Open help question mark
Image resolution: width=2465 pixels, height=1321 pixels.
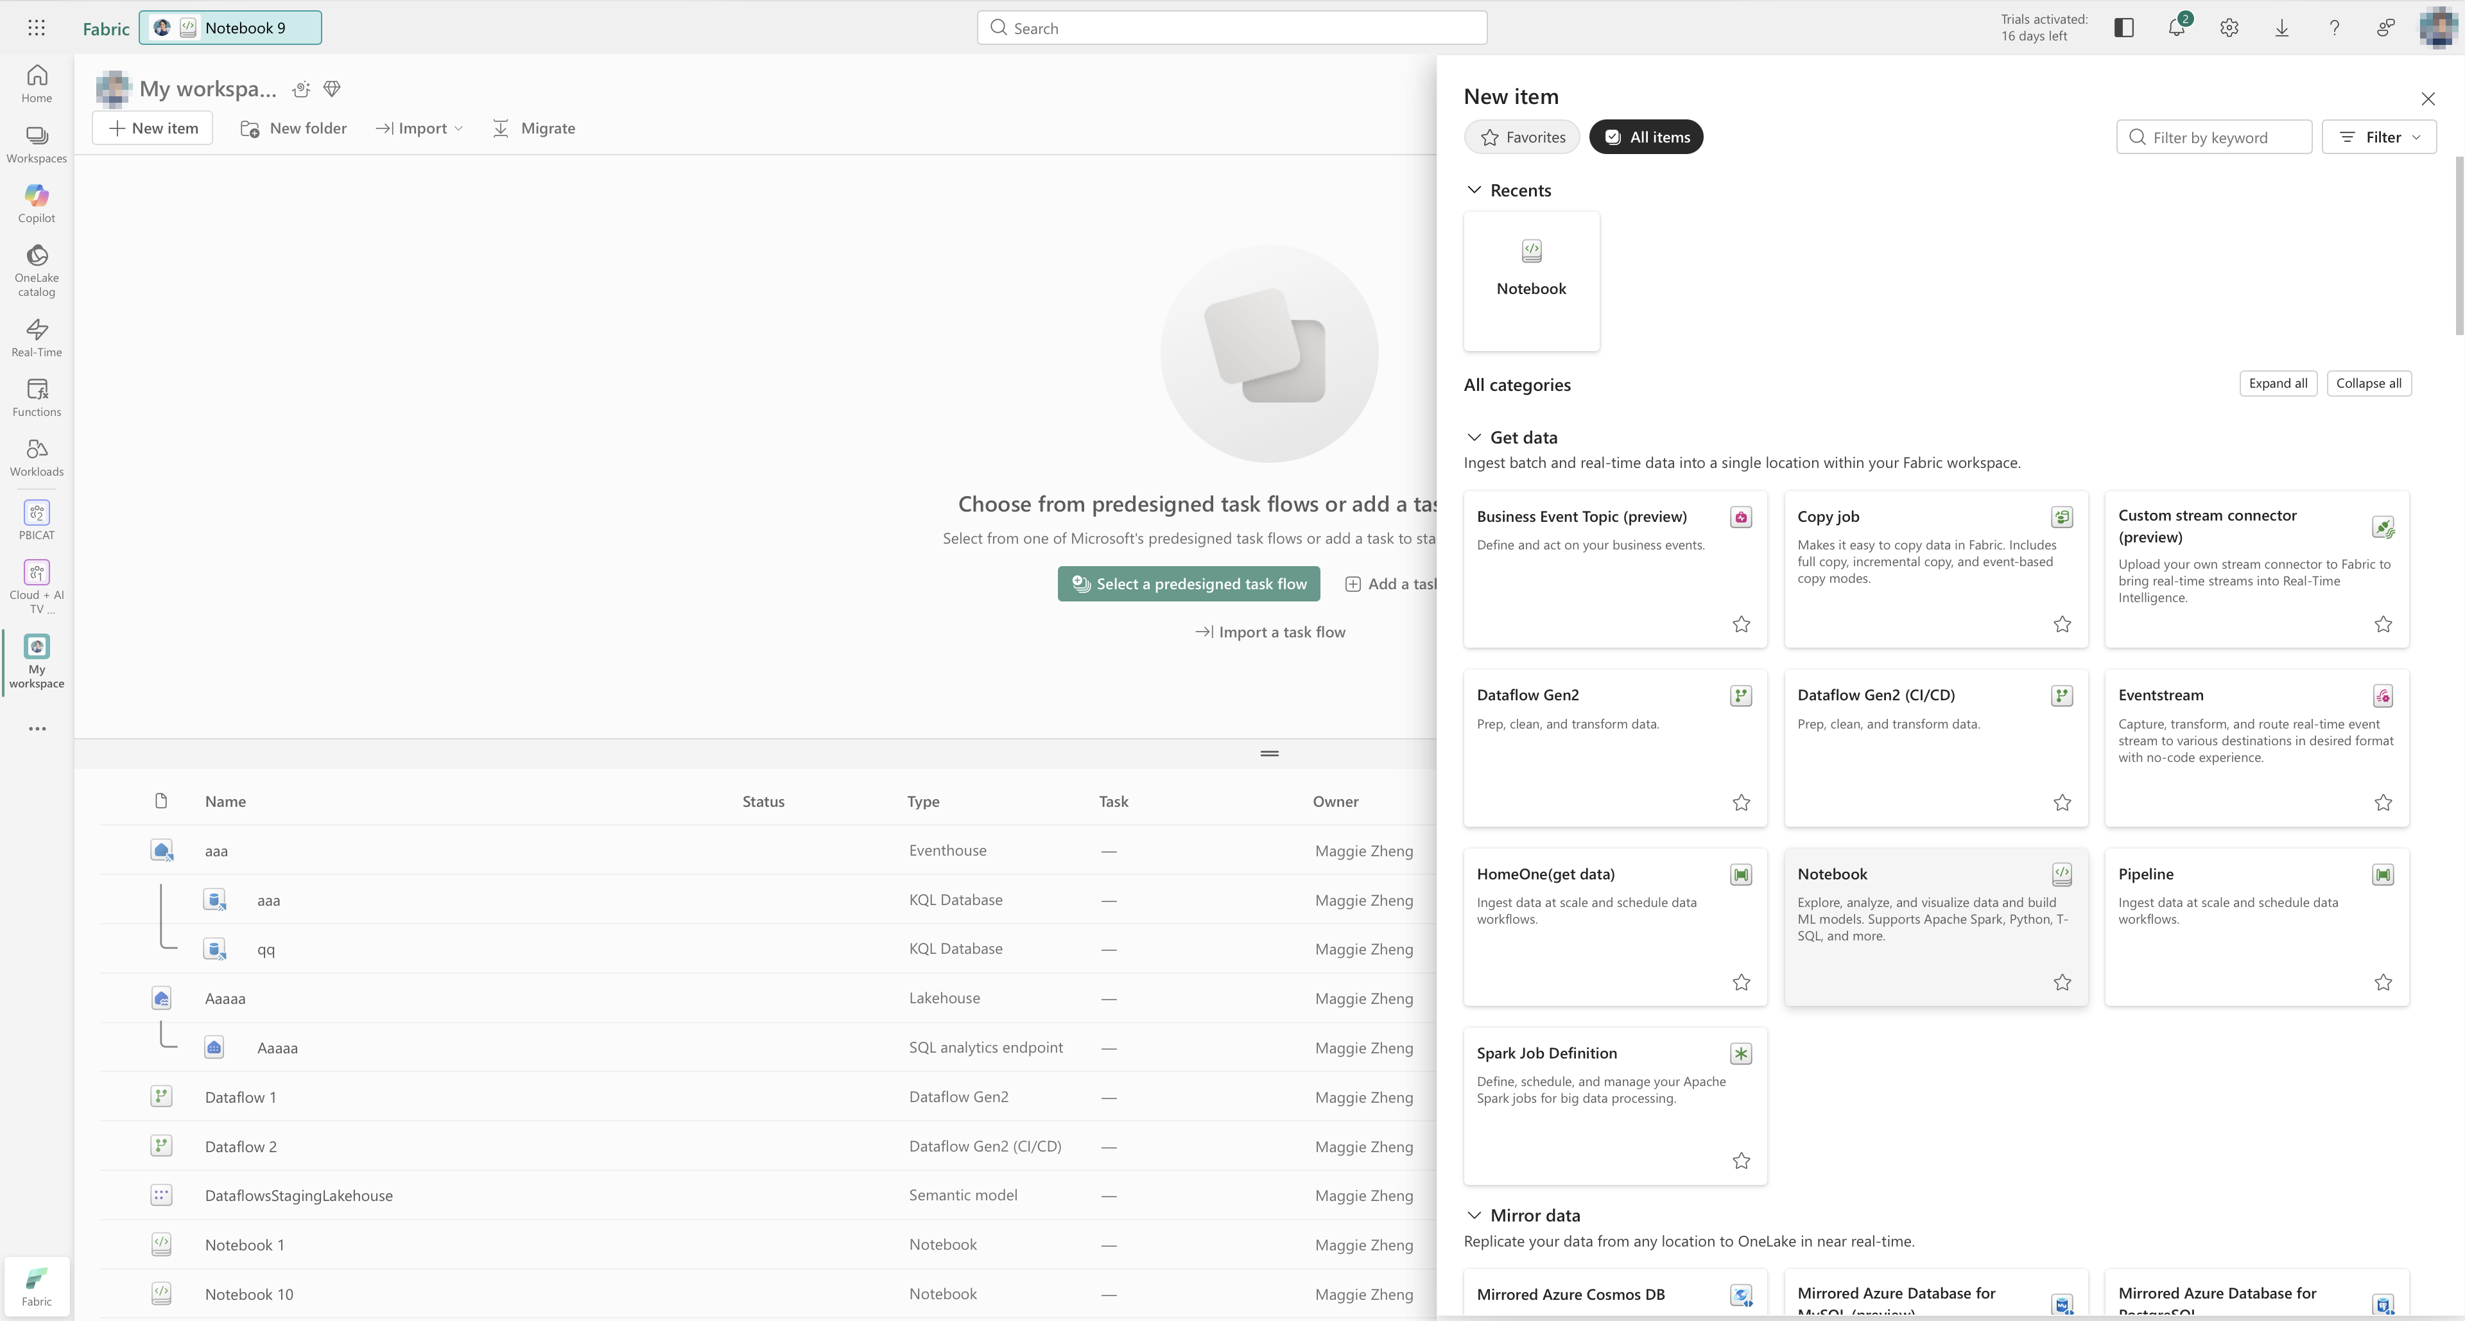pos(2335,28)
